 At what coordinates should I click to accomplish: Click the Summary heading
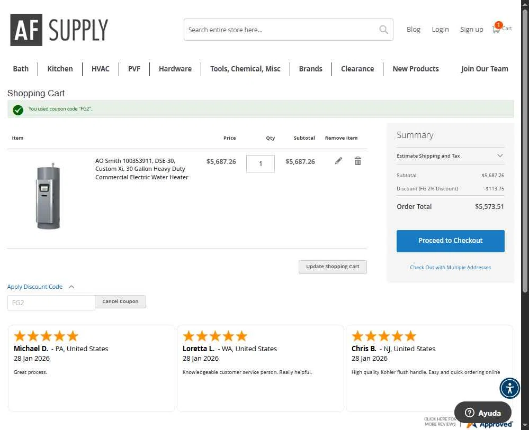pos(415,135)
